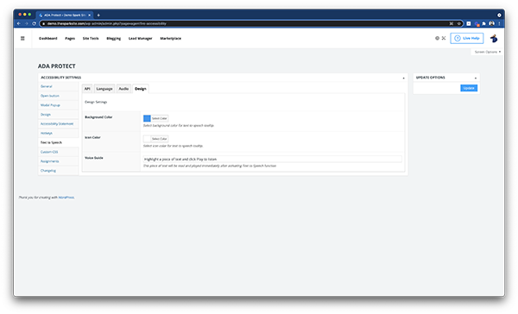The image size is (518, 314).
Task: Go forward with browser forward arrow
Action: [x=27, y=23]
